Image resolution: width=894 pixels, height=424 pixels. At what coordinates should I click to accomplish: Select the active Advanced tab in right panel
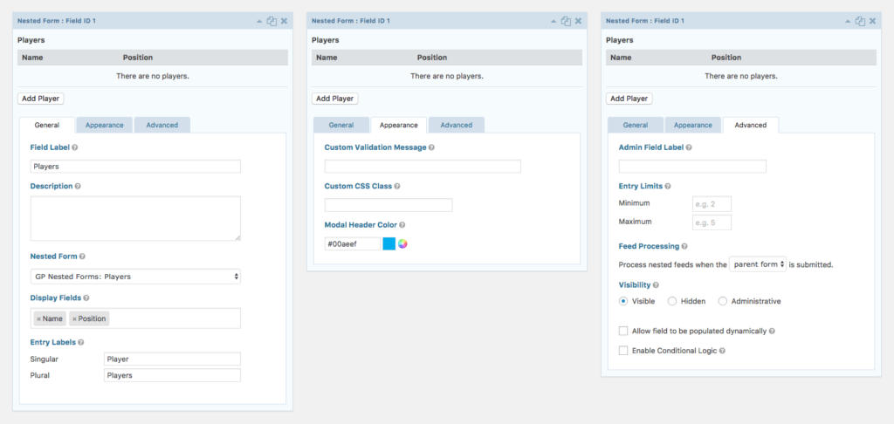750,126
